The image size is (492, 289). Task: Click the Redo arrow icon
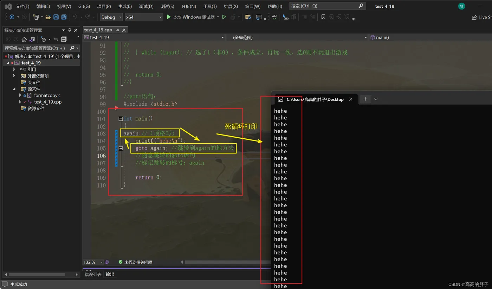(x=87, y=17)
